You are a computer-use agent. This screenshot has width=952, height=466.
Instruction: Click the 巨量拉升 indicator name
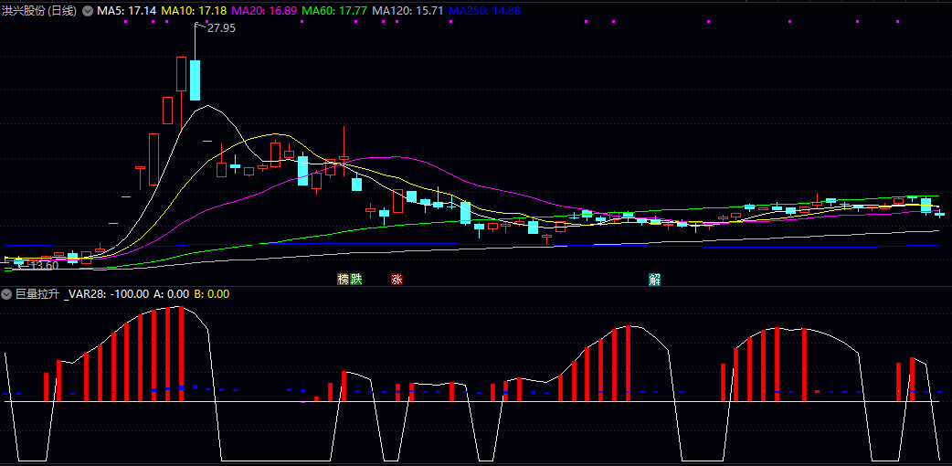point(37,294)
